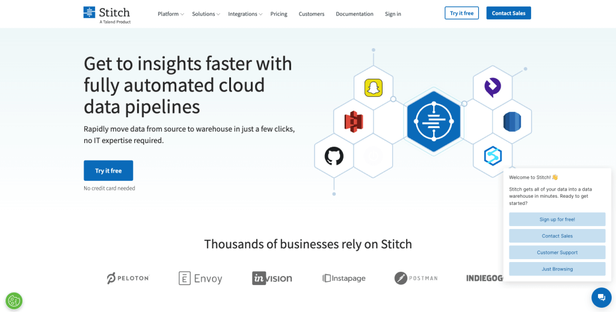Click the Snapchat ghost hexagon icon
The height and width of the screenshot is (312, 616).
(373, 88)
